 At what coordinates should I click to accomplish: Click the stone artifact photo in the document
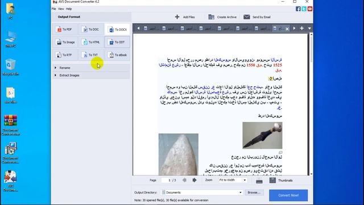click(178, 154)
